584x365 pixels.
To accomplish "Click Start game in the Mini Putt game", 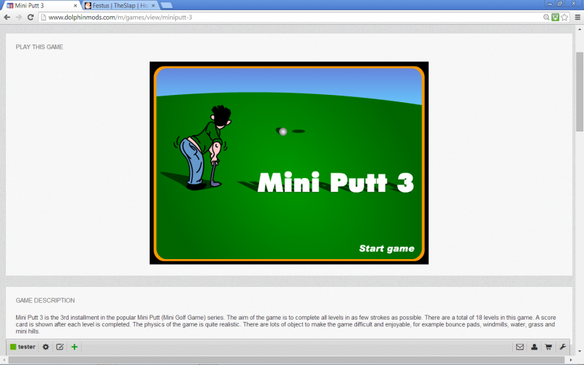I will [387, 248].
